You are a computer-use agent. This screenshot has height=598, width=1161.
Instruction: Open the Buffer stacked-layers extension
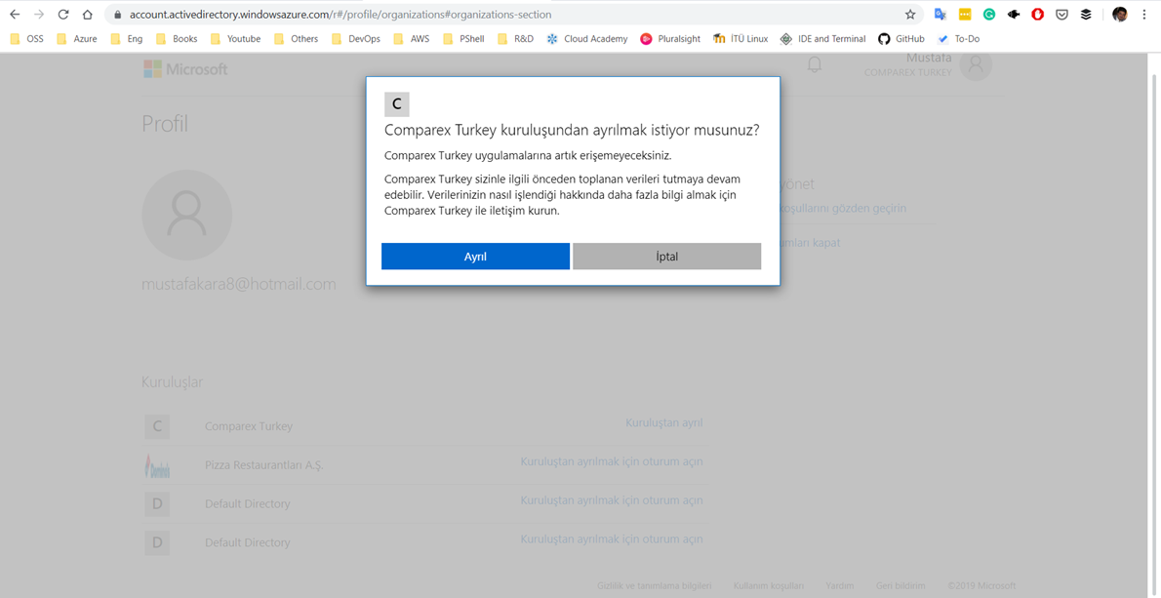click(x=1086, y=14)
